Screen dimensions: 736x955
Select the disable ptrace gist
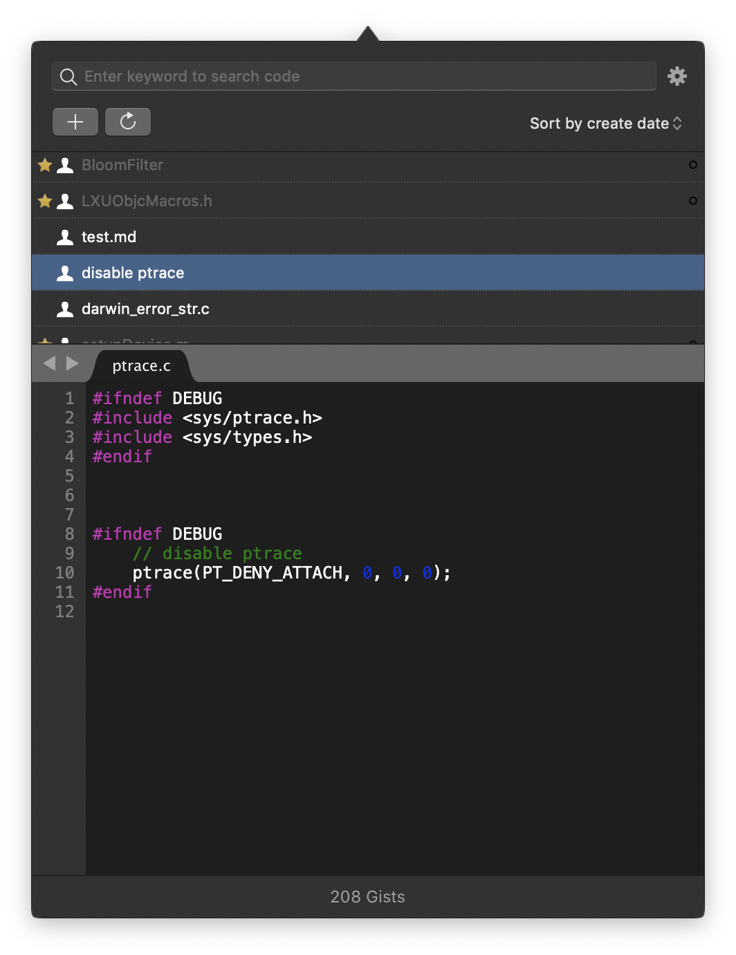point(133,273)
